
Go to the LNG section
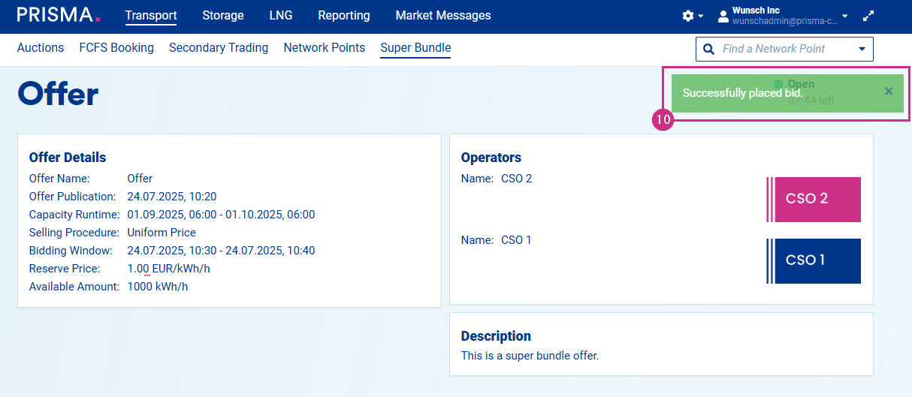[281, 16]
